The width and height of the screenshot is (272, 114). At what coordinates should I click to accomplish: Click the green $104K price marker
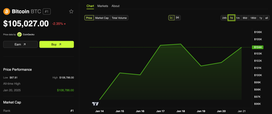(x=257, y=47)
